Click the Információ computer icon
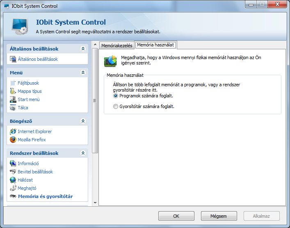290x228 pixels. [x=13, y=164]
